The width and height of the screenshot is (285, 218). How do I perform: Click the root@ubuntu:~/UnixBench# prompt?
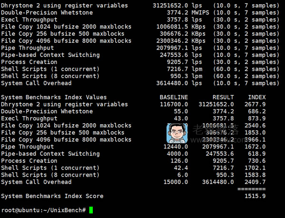pyautogui.click(x=43, y=210)
